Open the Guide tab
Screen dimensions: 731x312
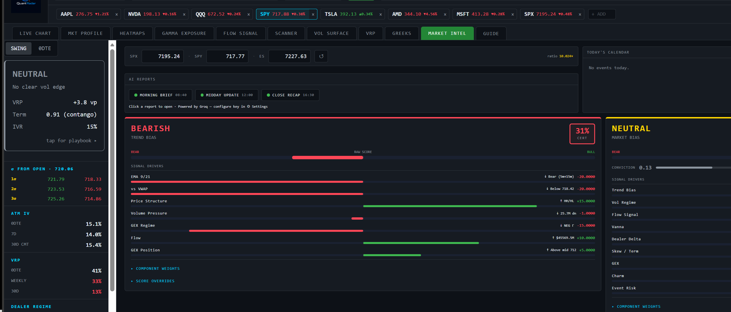tap(491, 33)
